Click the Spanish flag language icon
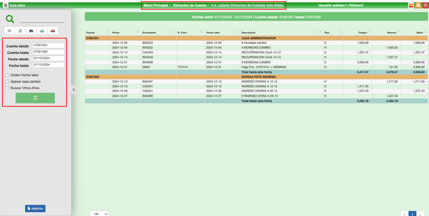 (x=411, y=5)
